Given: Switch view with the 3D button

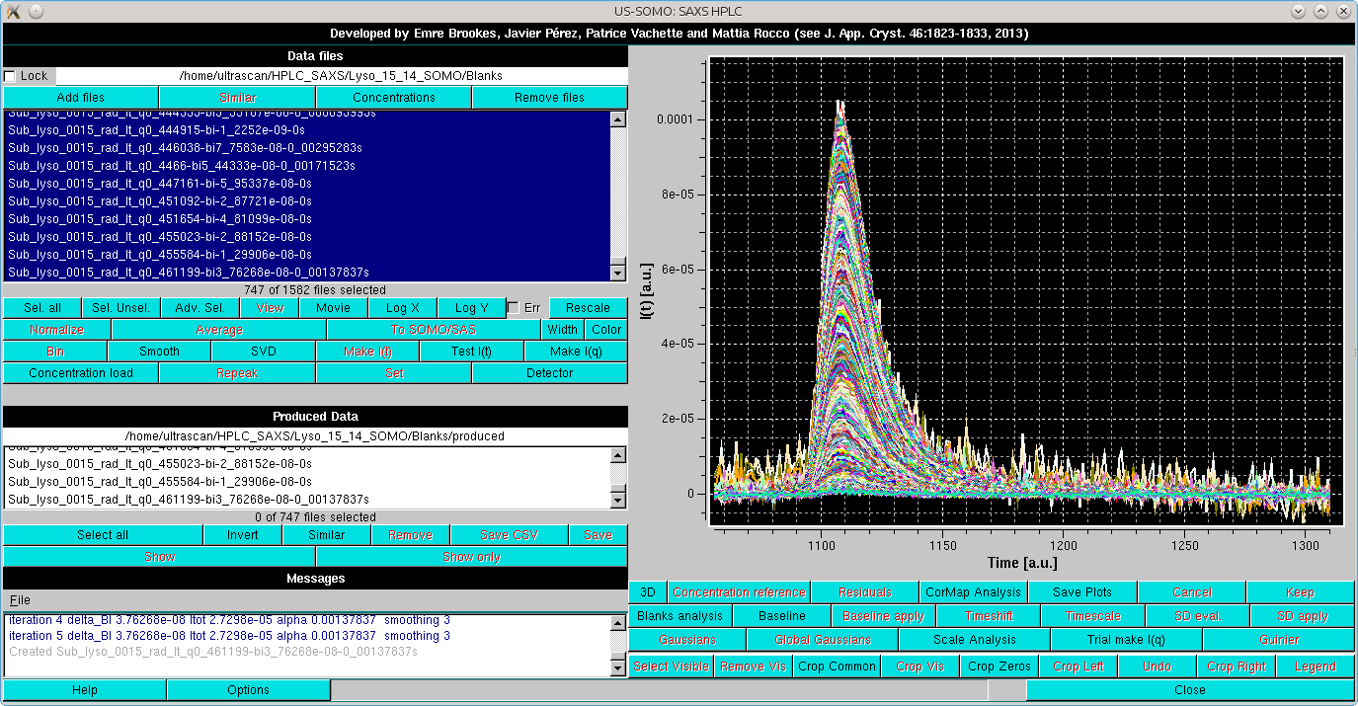Looking at the screenshot, I should point(647,592).
